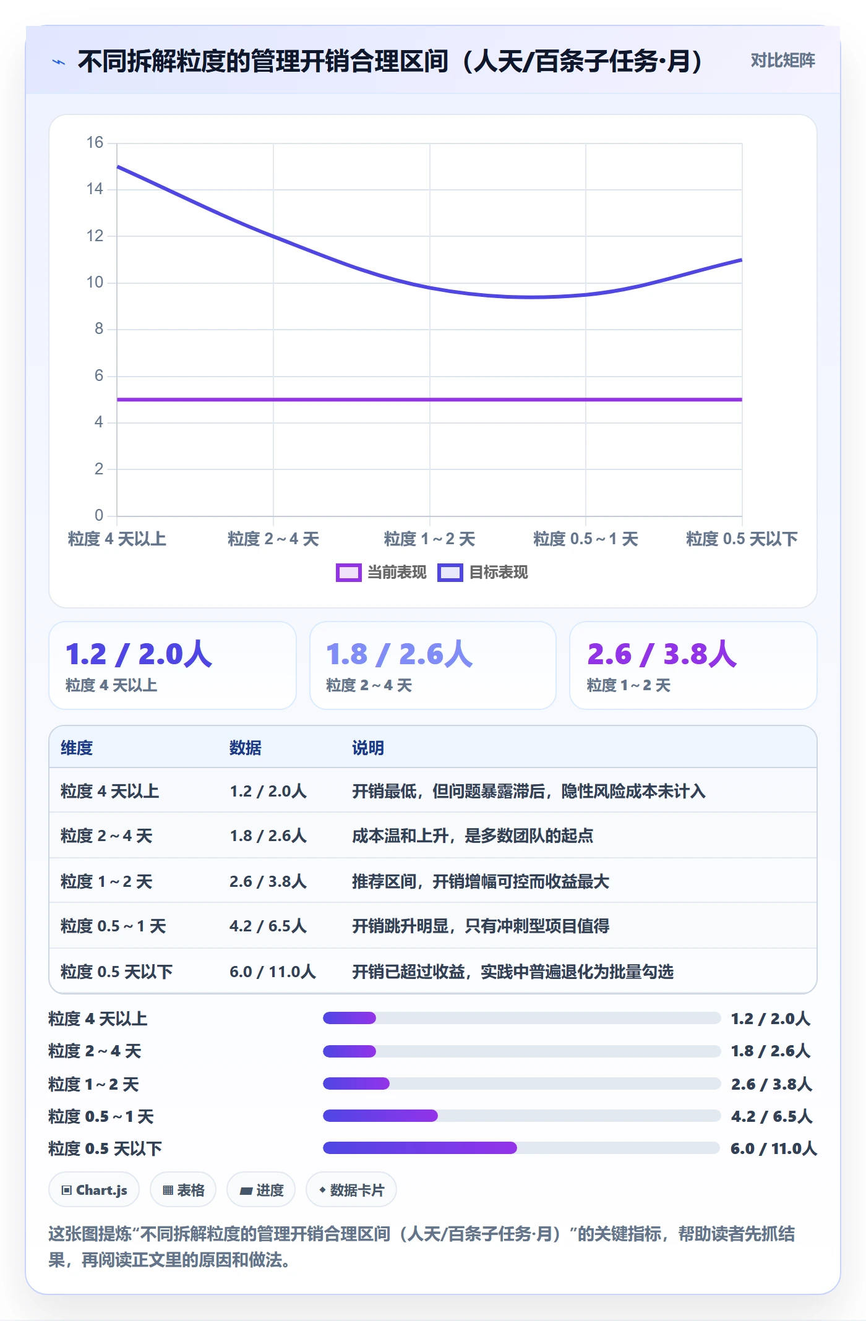Click progress bar for 粒度 1～2 天
Screen dimensions: 866x1321
pos(521,1084)
